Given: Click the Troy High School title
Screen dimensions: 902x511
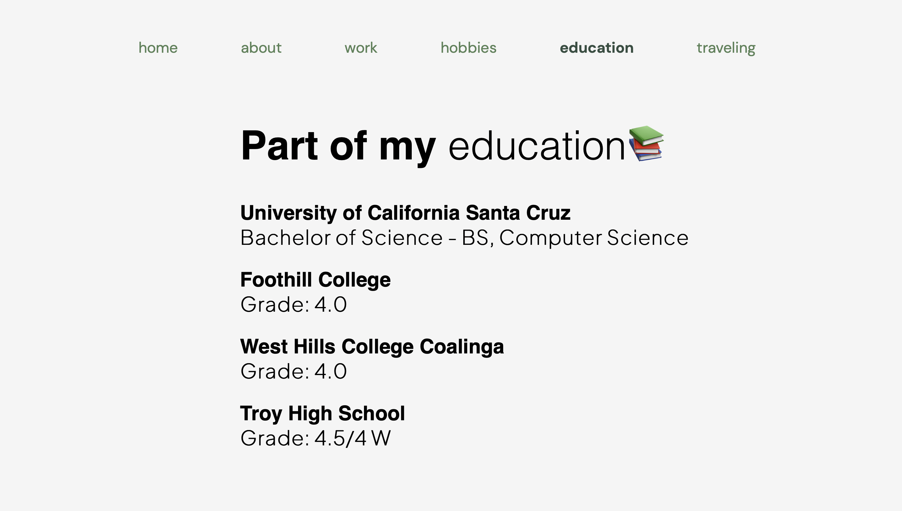Looking at the screenshot, I should [x=322, y=413].
